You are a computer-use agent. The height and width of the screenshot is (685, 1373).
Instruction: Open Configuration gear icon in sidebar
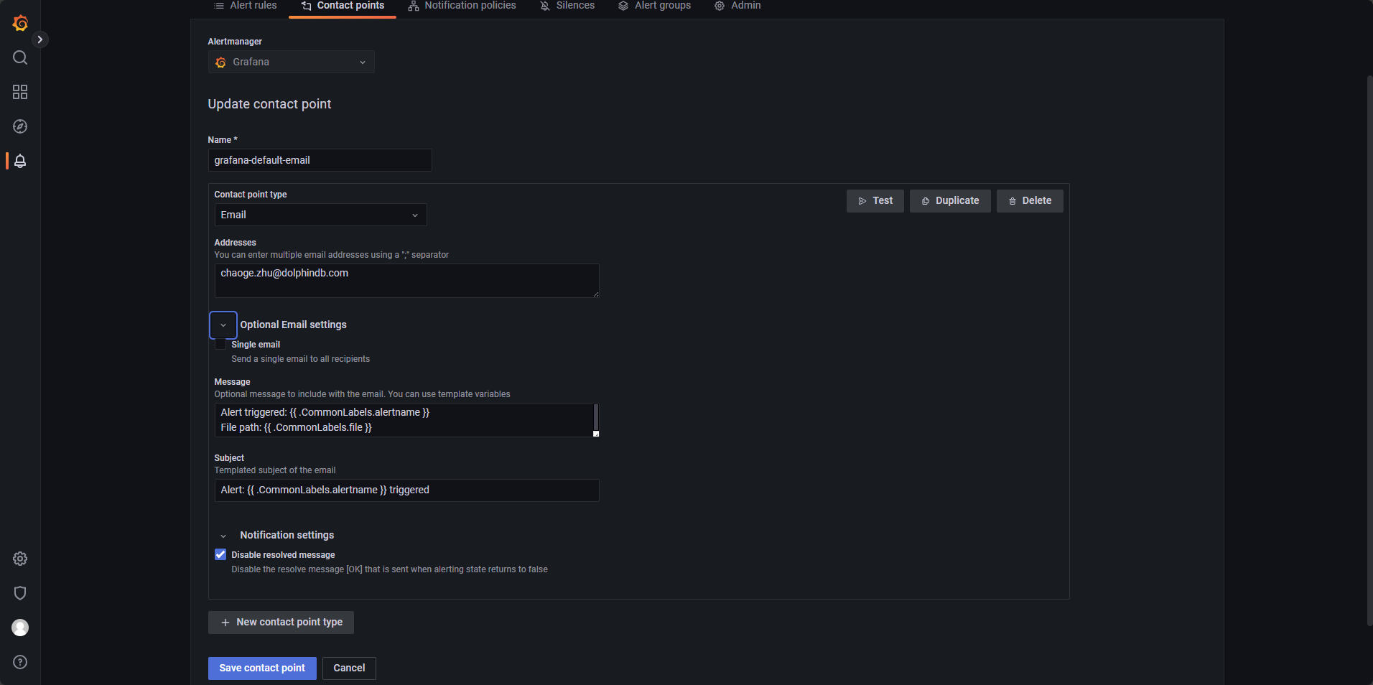click(20, 559)
